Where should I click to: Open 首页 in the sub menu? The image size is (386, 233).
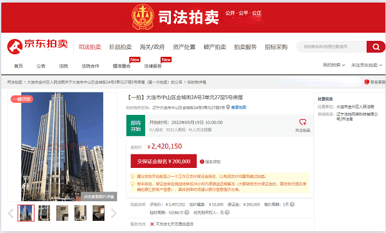click(19, 66)
